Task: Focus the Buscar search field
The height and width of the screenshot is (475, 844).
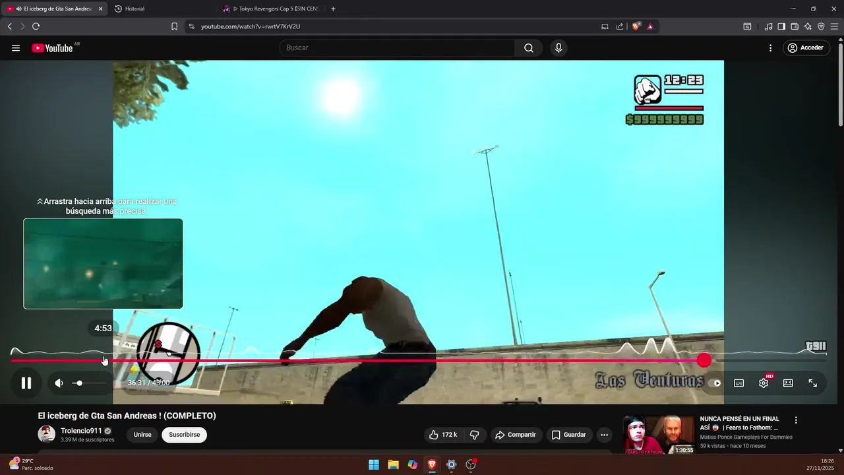Action: 397,47
